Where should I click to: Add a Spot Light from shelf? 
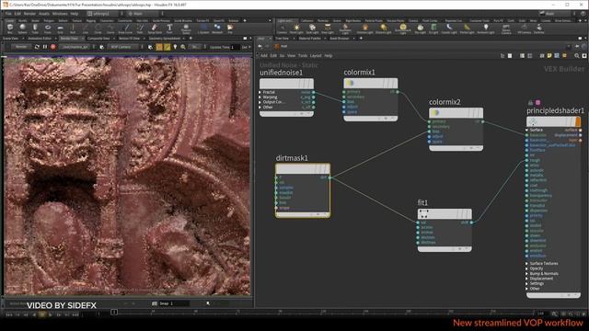coord(312,29)
